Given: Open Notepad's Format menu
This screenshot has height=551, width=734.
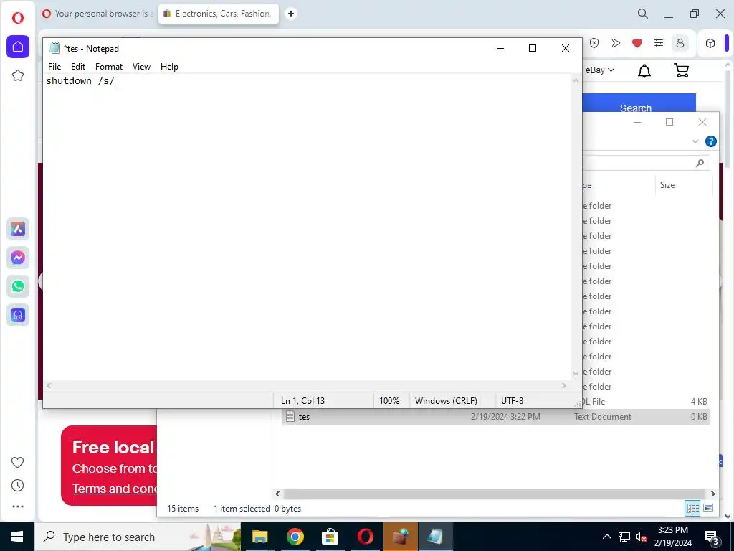Looking at the screenshot, I should coord(109,67).
